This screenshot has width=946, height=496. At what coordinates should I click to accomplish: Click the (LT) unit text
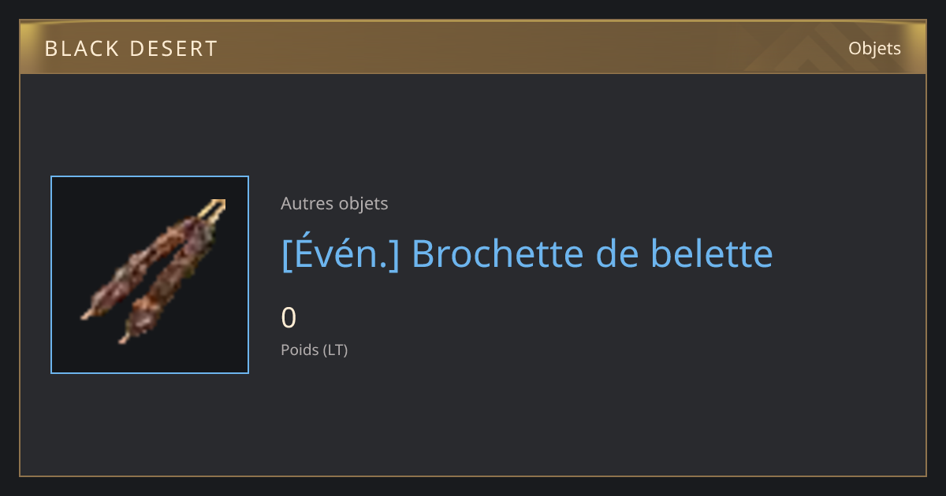pos(335,350)
